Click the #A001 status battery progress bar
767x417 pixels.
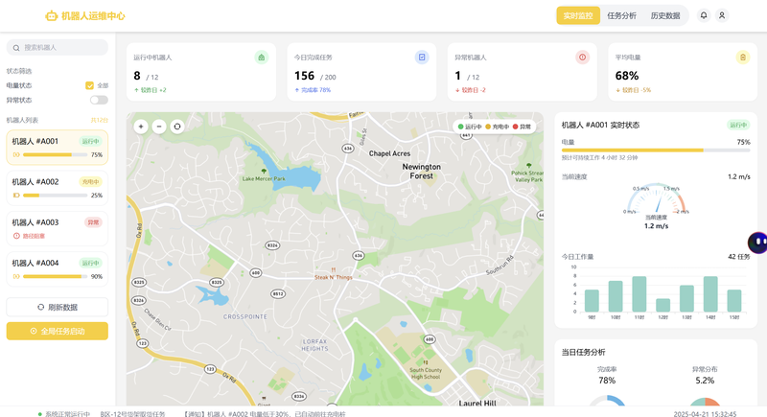[656, 151]
